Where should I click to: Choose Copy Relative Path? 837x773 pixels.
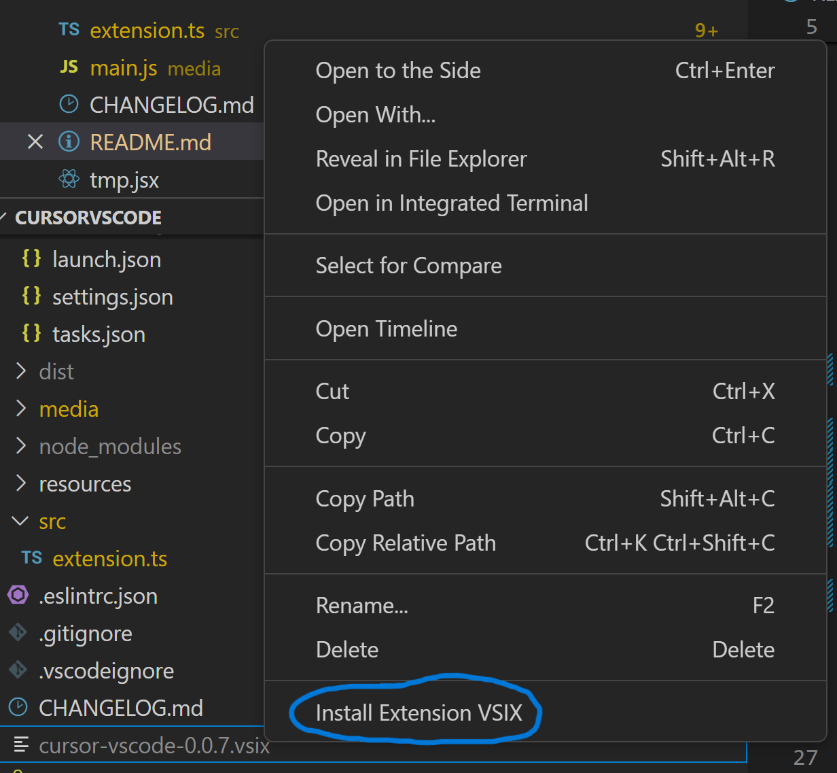click(x=545, y=543)
